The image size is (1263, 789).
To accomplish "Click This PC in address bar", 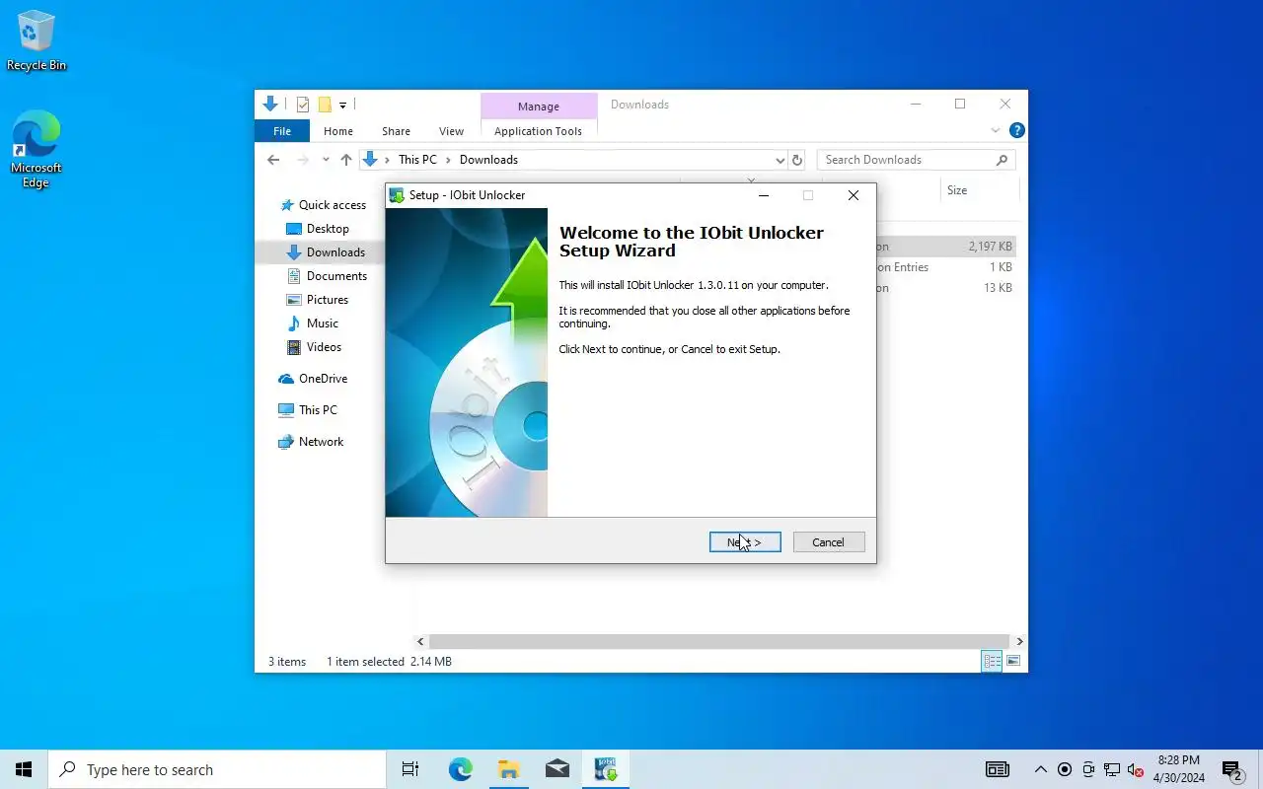I will tap(417, 160).
